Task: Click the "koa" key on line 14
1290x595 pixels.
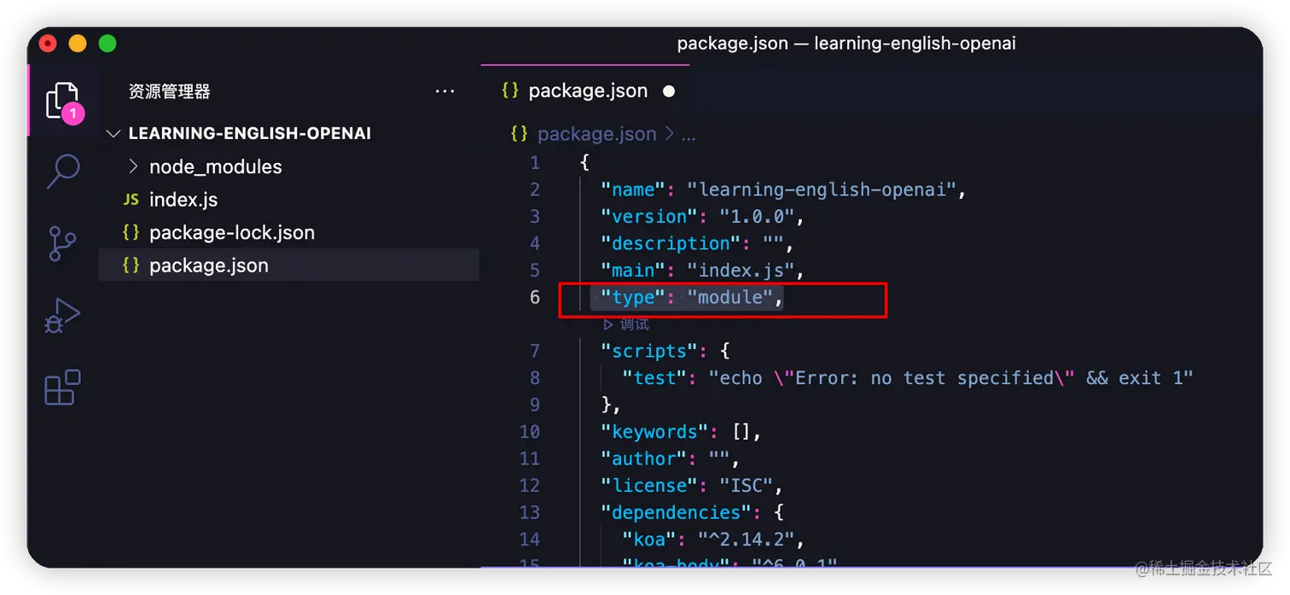Action: 649,540
